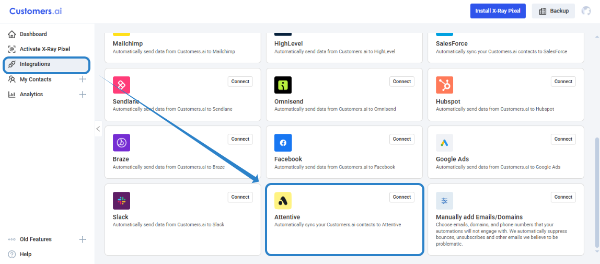This screenshot has width=600, height=264.
Task: Click the Google Ads logo icon
Action: [444, 143]
